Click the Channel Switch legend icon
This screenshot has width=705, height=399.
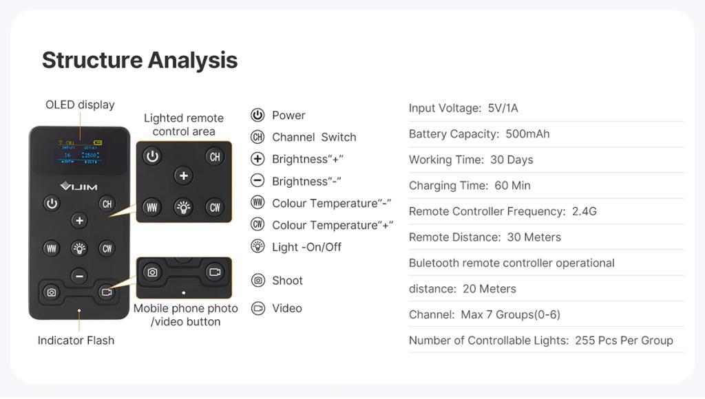point(257,137)
